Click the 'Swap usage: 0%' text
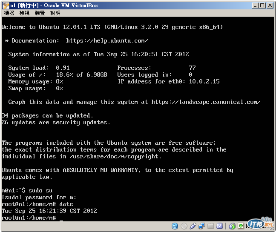 tap(35, 88)
